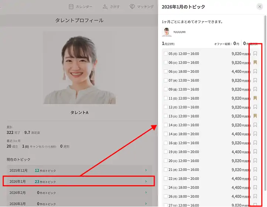Click the YUUUUMI avatar thumbnail
267x207 pixels.
167,32
